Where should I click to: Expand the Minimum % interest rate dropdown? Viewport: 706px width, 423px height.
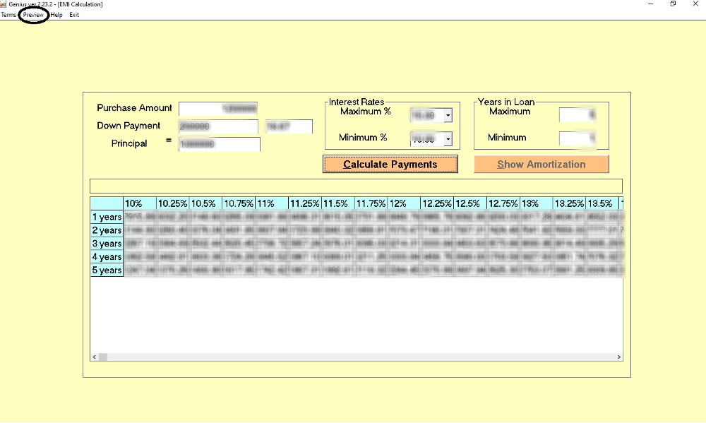tap(448, 139)
